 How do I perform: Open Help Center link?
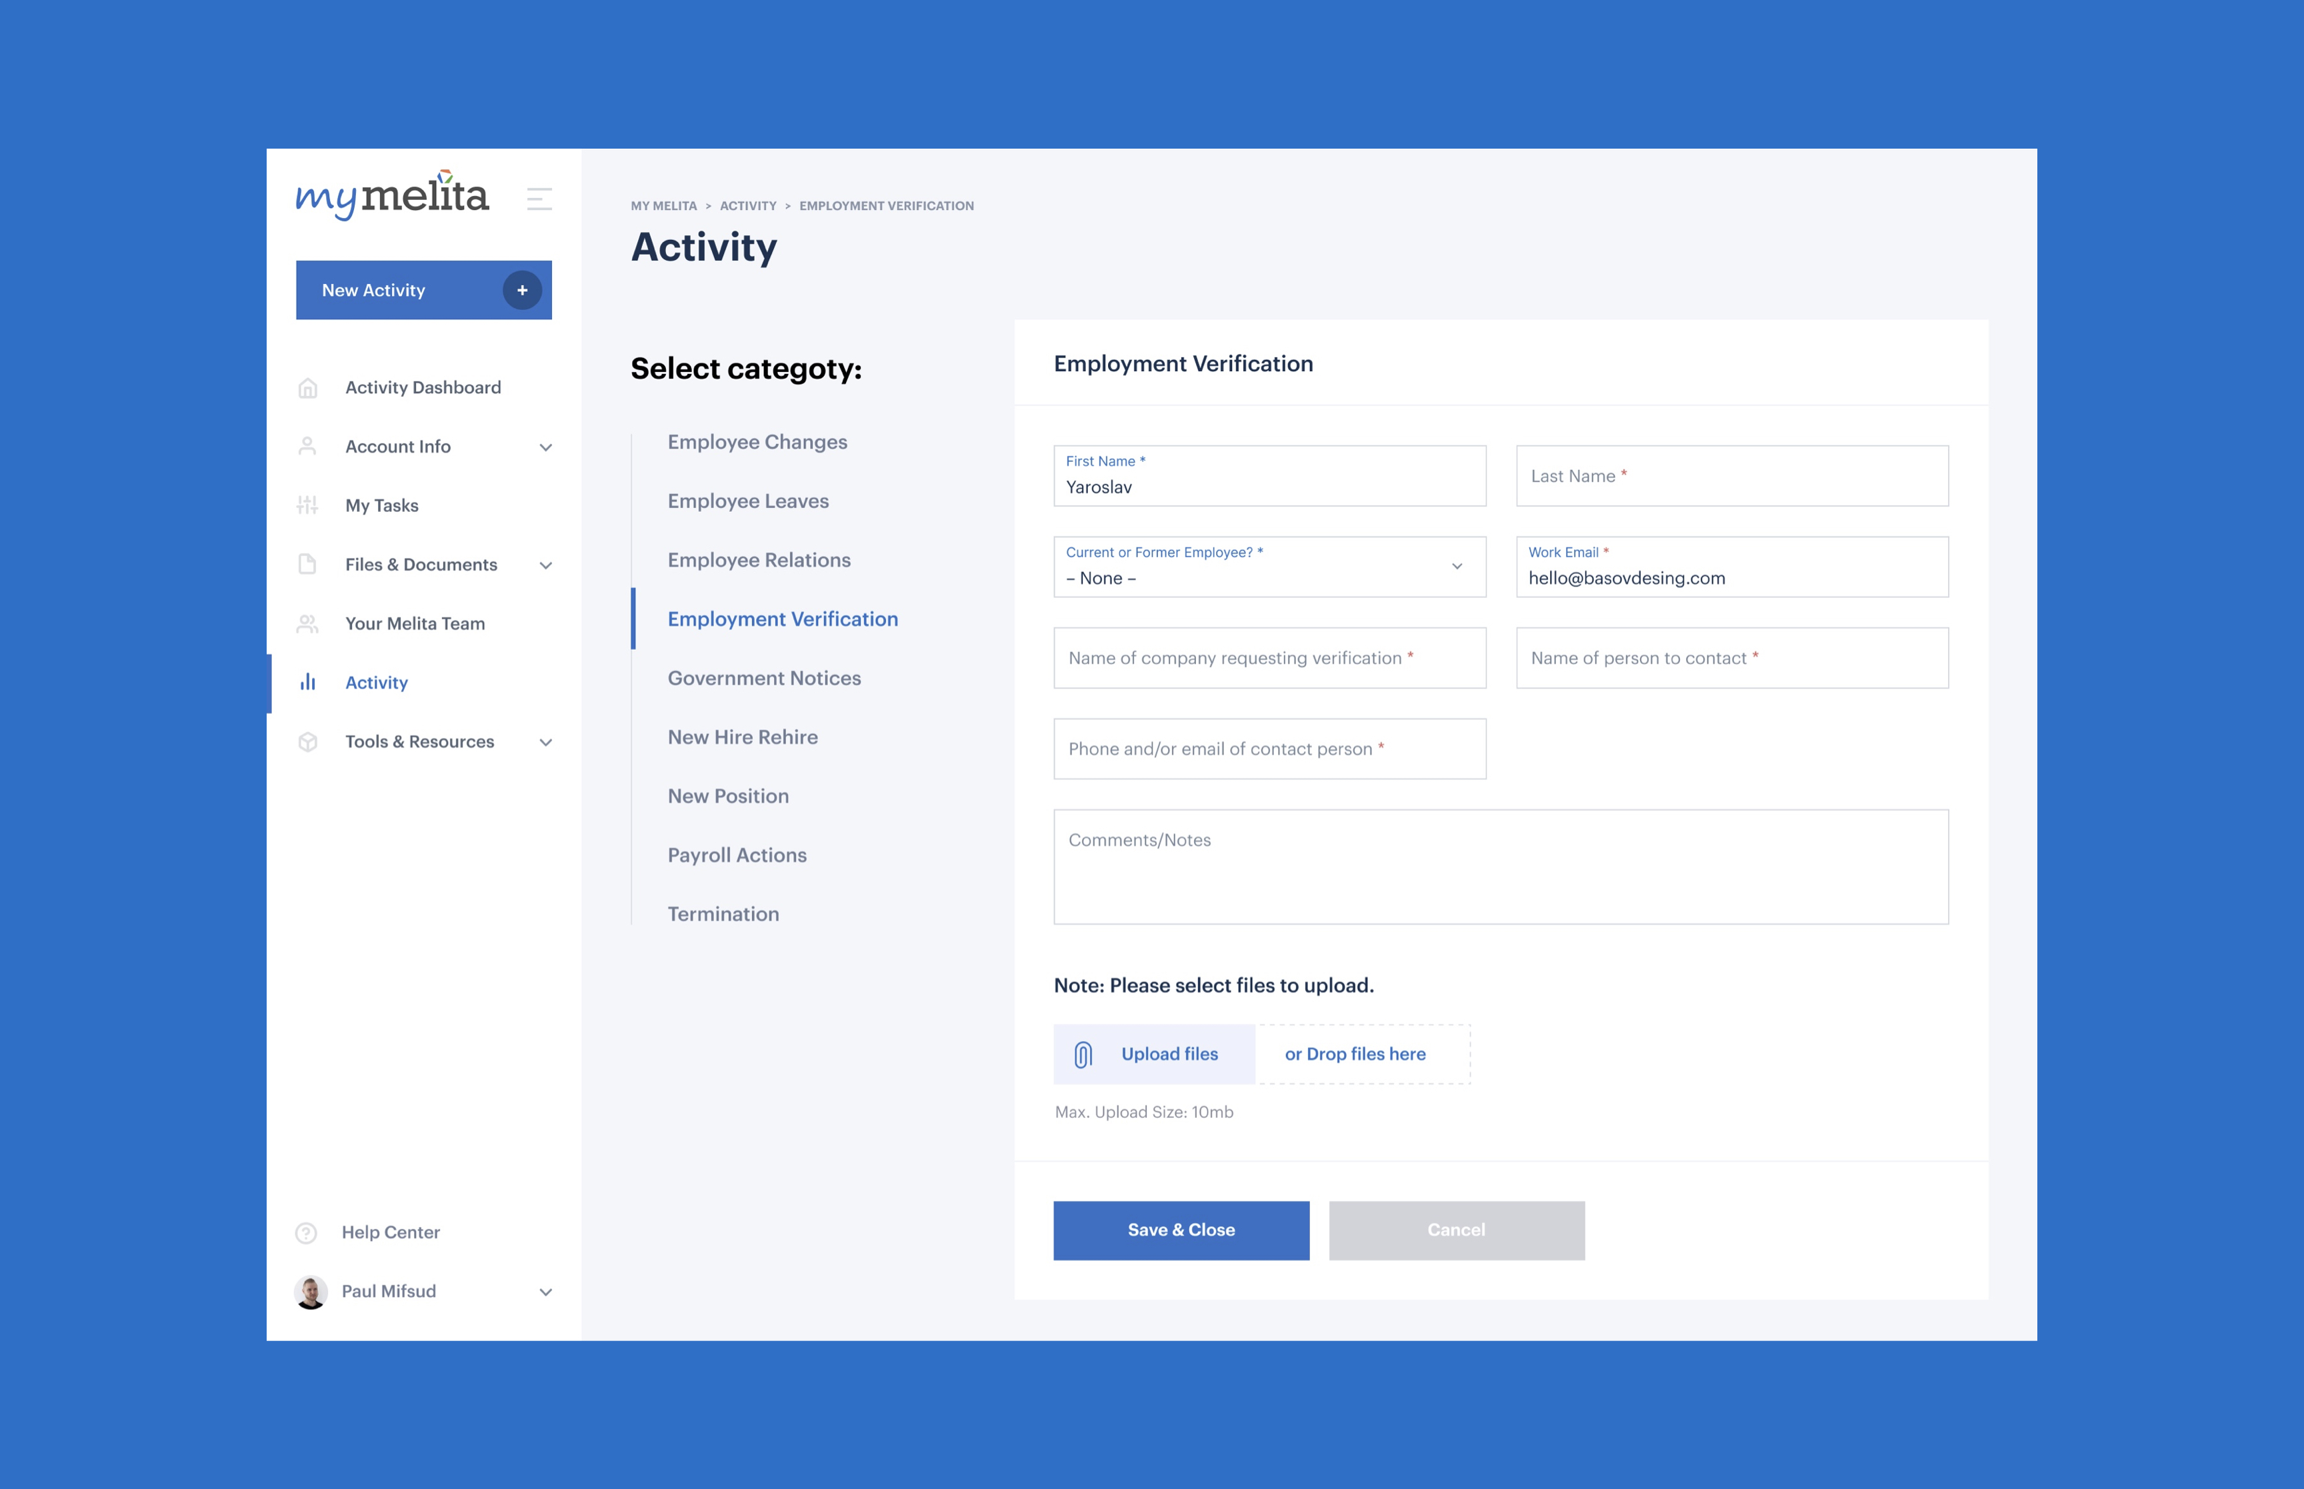(391, 1233)
